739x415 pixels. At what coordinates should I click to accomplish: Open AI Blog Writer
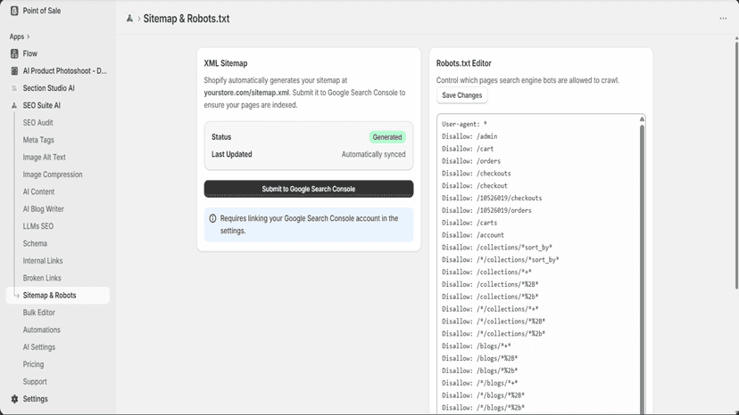coord(44,209)
